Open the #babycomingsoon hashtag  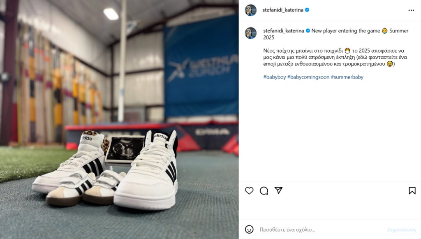(x=308, y=77)
